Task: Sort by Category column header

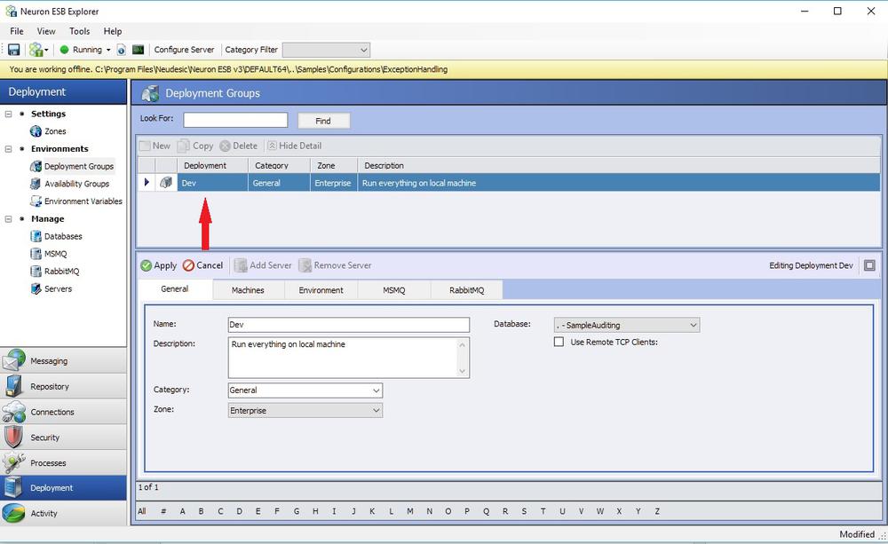Action: [279, 165]
